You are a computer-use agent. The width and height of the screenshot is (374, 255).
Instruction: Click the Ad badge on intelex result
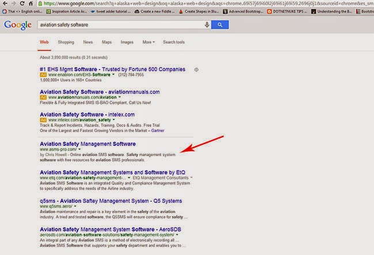[x=43, y=120]
